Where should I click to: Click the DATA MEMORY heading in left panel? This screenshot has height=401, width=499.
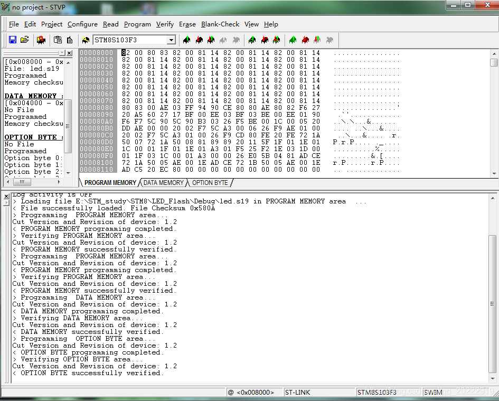(x=33, y=96)
